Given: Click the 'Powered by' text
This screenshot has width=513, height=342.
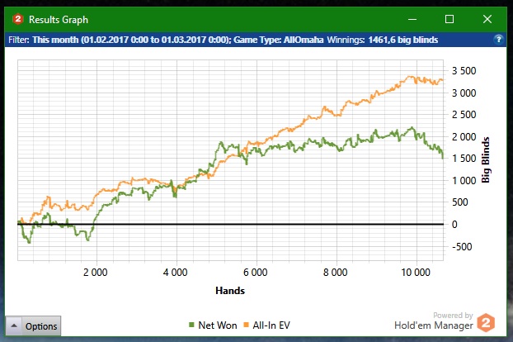Looking at the screenshot, I should click(x=453, y=315).
